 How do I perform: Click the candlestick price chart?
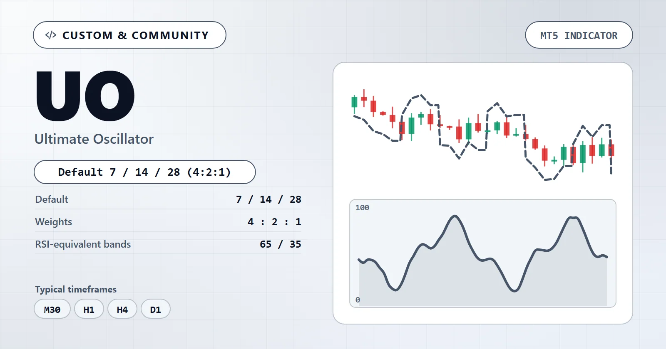point(483,135)
